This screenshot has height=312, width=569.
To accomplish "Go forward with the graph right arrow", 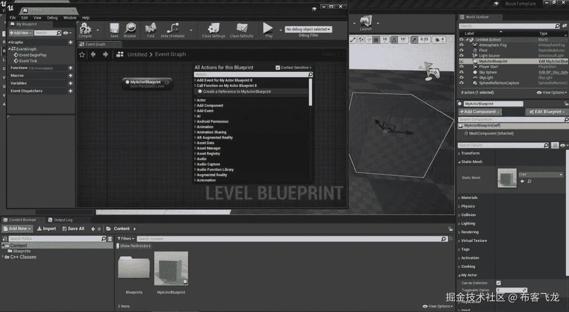I will click(105, 54).
